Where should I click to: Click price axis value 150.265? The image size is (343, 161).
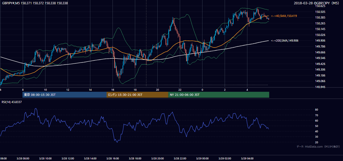[x=320, y=23]
